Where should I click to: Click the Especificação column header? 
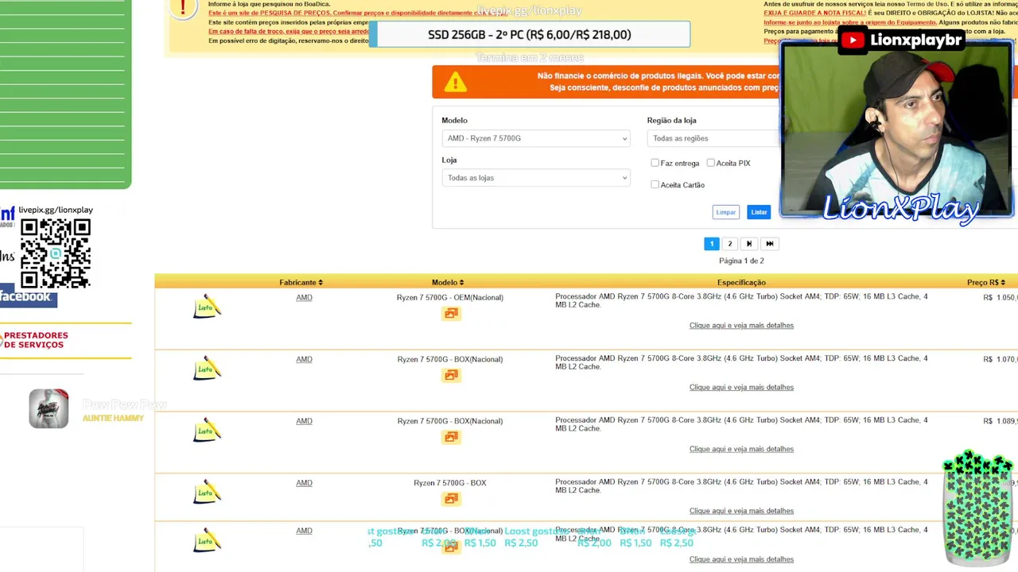(x=741, y=282)
